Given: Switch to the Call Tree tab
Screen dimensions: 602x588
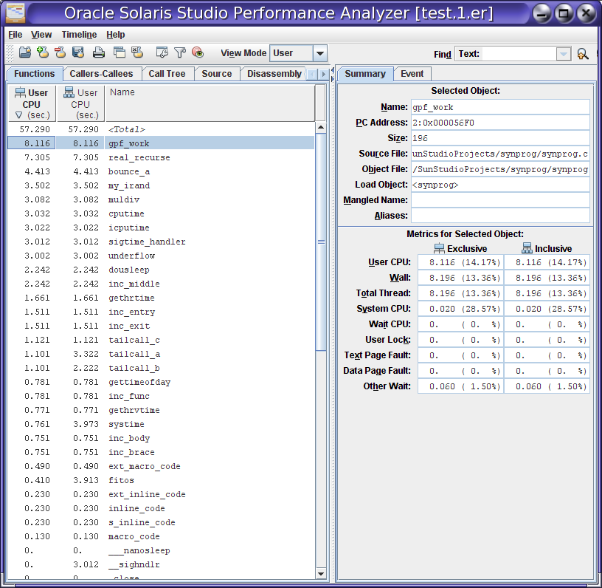Looking at the screenshot, I should pyautogui.click(x=167, y=74).
